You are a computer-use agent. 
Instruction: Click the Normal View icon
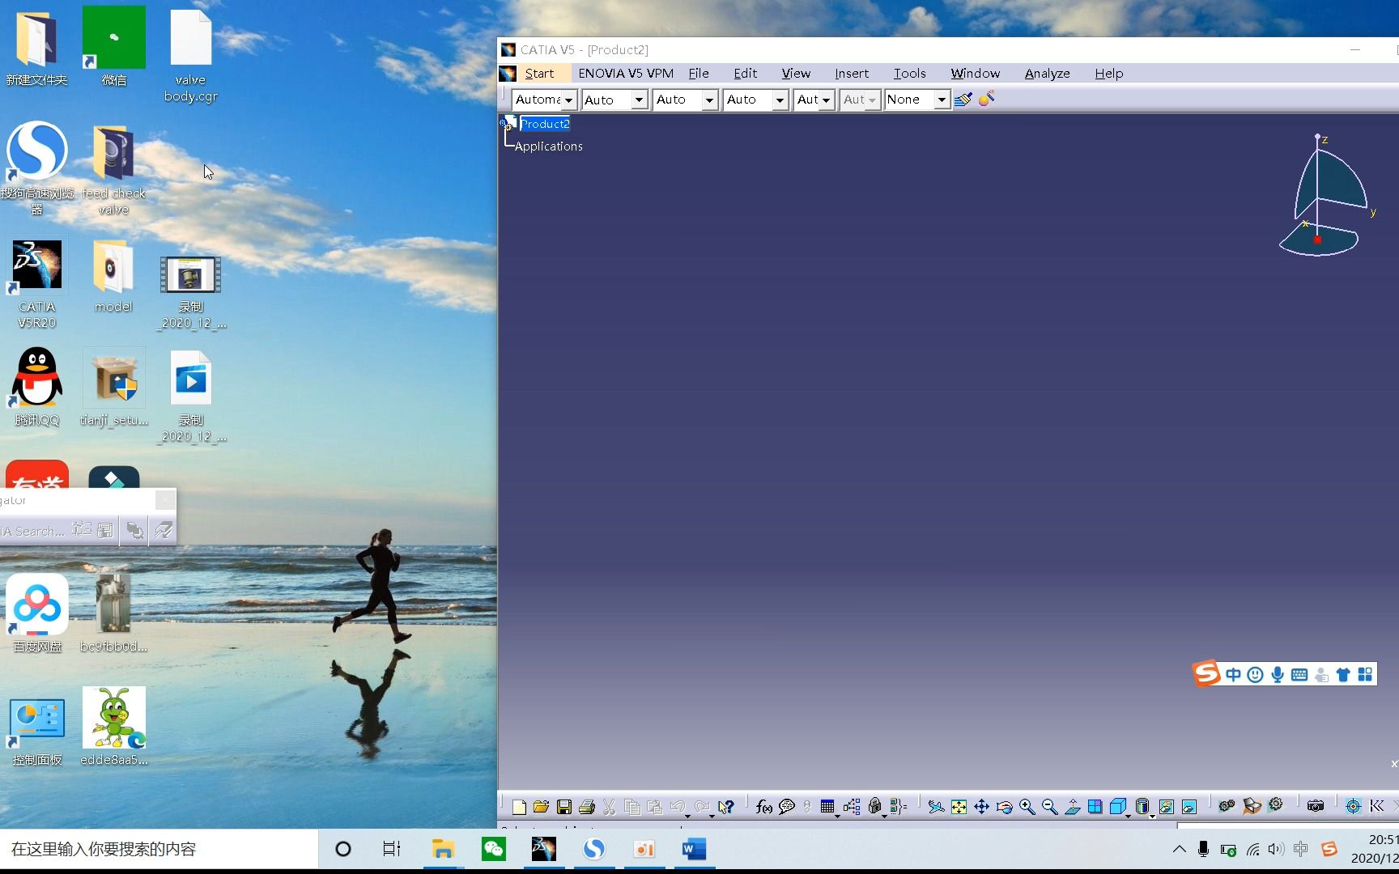(x=1073, y=807)
